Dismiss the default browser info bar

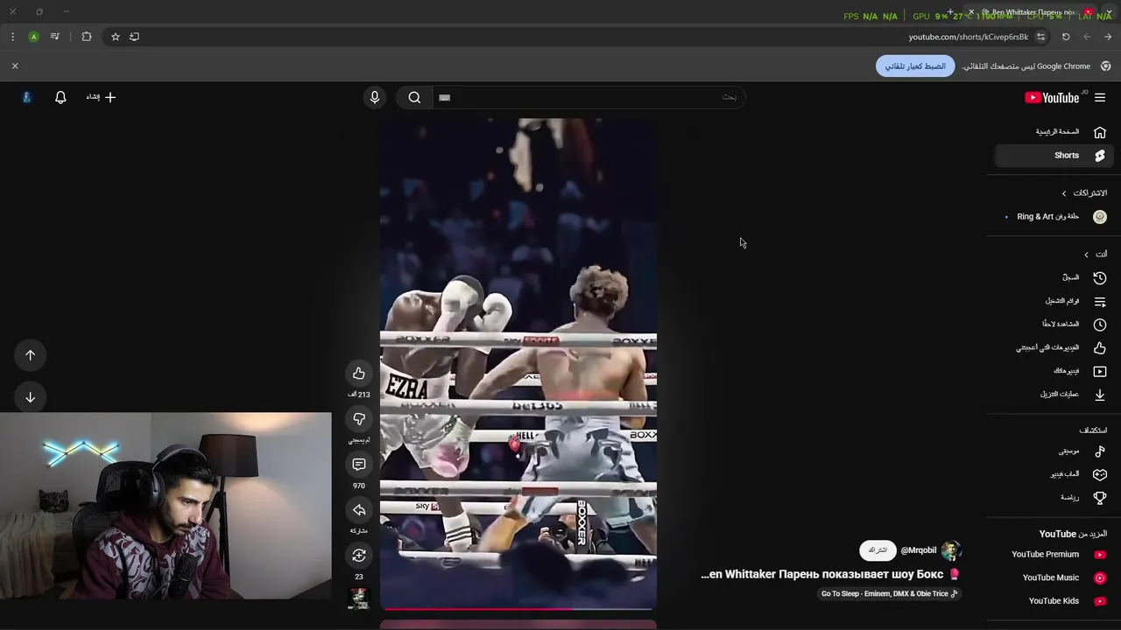pyautogui.click(x=15, y=66)
